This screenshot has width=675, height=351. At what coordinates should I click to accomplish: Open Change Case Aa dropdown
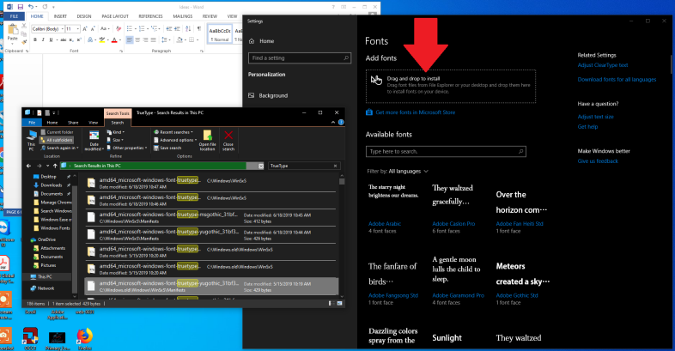pyautogui.click(x=104, y=29)
